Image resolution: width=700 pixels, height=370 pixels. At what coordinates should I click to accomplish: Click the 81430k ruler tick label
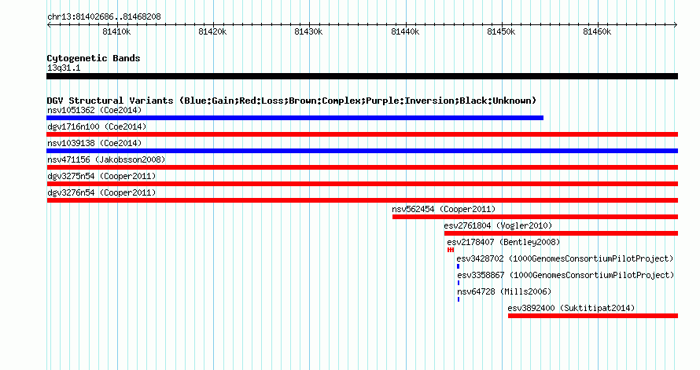point(308,31)
